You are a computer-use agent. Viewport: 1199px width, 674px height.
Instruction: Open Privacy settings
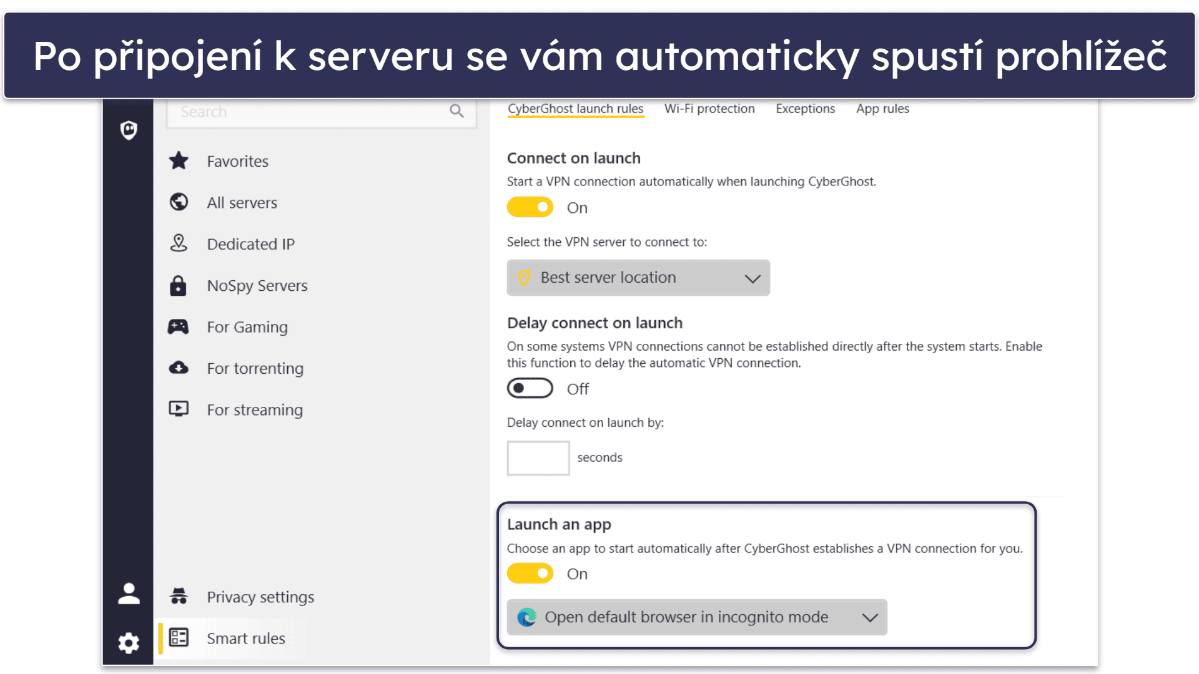(260, 597)
